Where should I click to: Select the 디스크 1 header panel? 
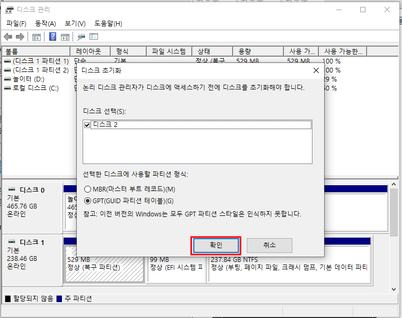32,260
